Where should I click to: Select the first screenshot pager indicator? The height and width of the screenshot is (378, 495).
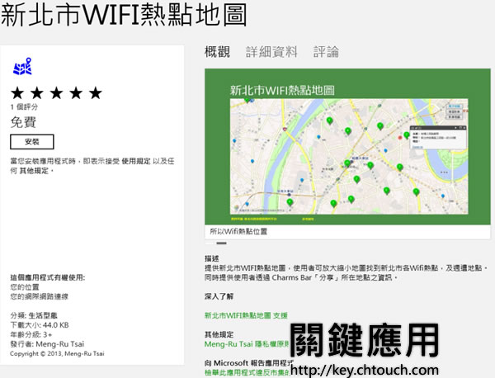pos(210,243)
